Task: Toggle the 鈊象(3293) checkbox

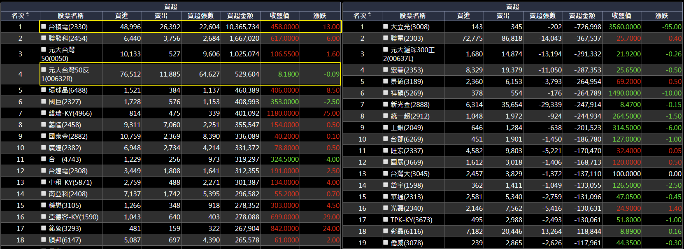Action: (x=44, y=228)
